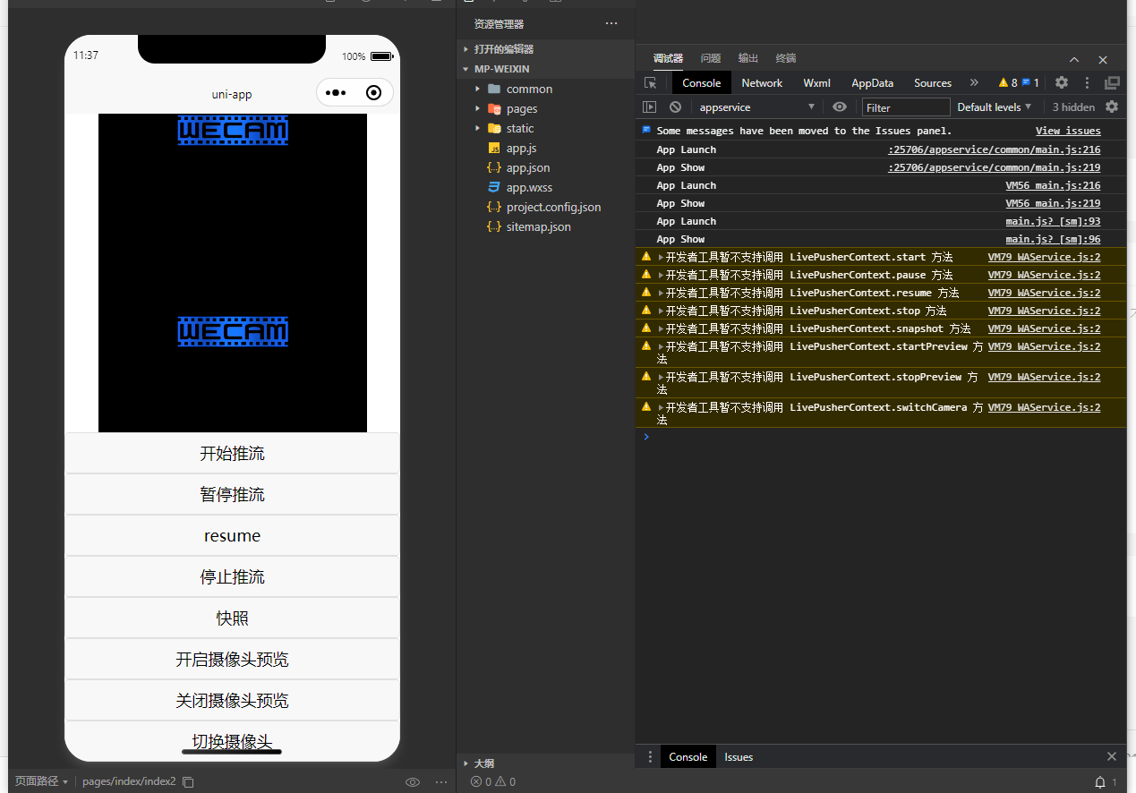Open the app.js file
This screenshot has width=1136, height=793.
[521, 148]
